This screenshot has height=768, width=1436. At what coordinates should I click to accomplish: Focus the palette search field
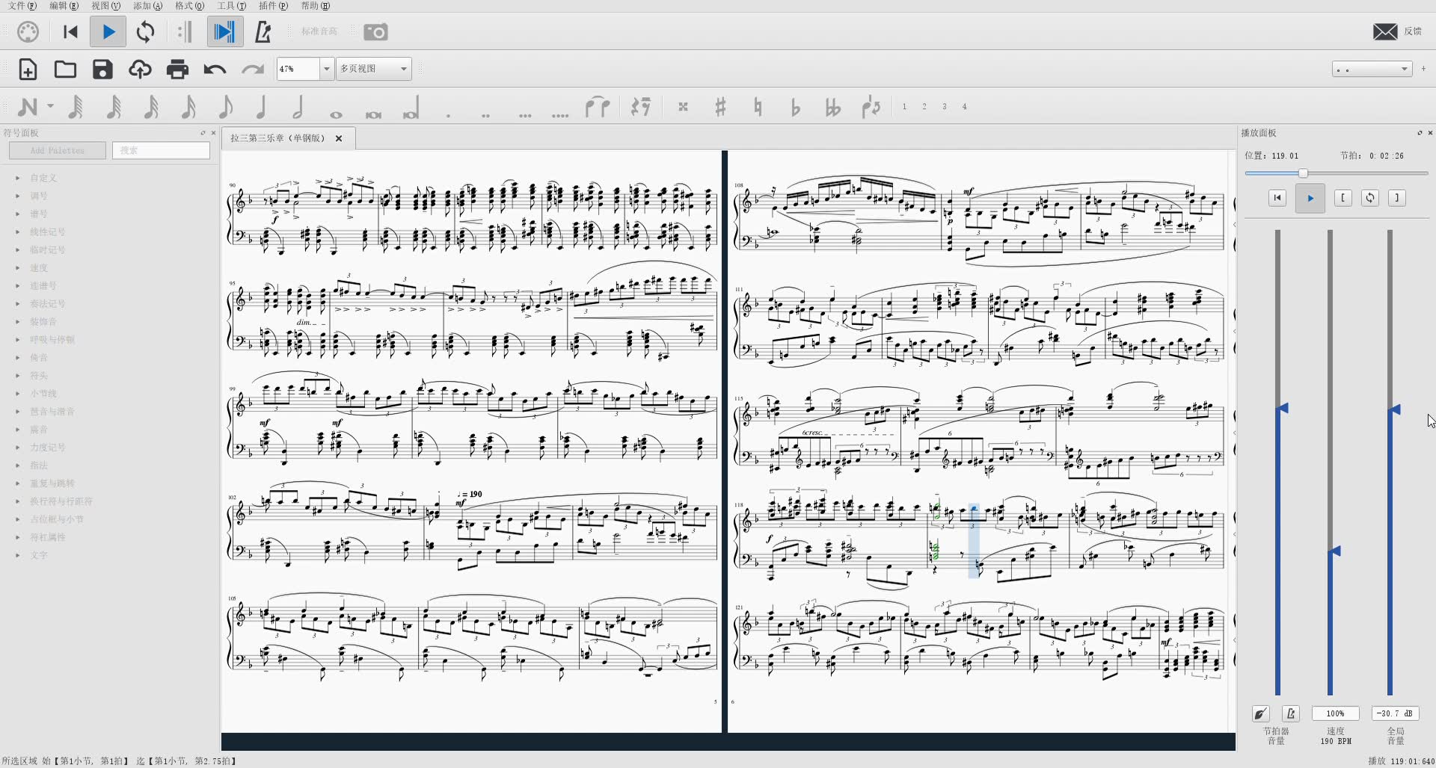(x=161, y=150)
